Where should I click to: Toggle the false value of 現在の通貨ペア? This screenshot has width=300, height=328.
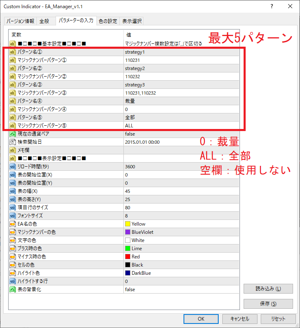tap(181, 133)
